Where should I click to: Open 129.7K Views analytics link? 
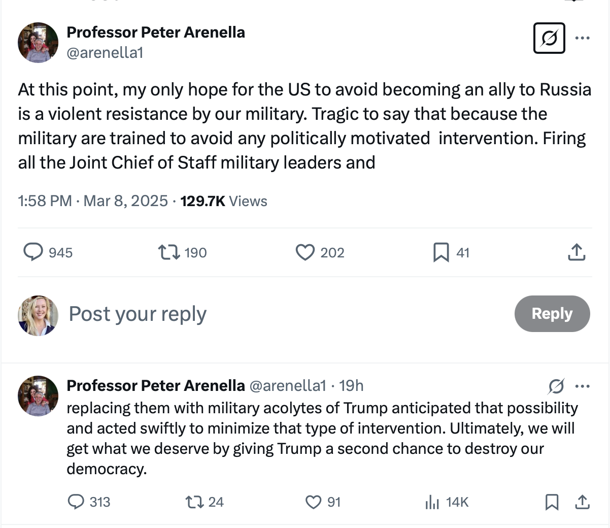coord(223,201)
